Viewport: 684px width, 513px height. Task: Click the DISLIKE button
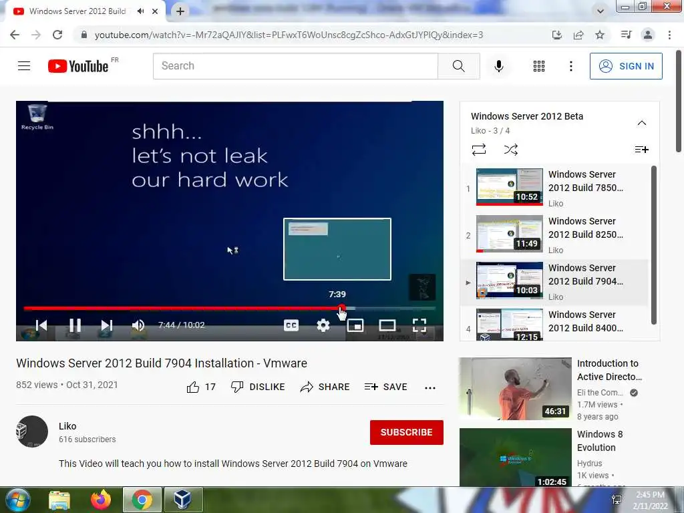click(258, 387)
